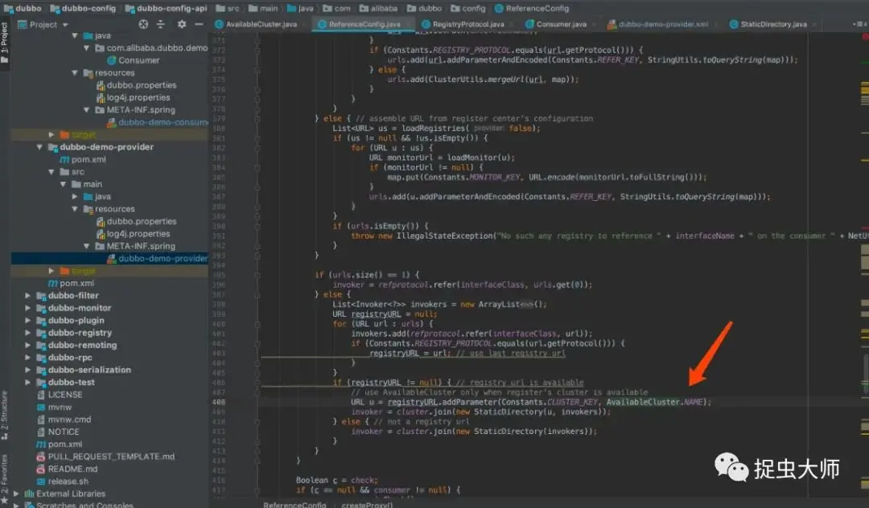
Task: Click the External Libraries icon
Action: (x=29, y=494)
